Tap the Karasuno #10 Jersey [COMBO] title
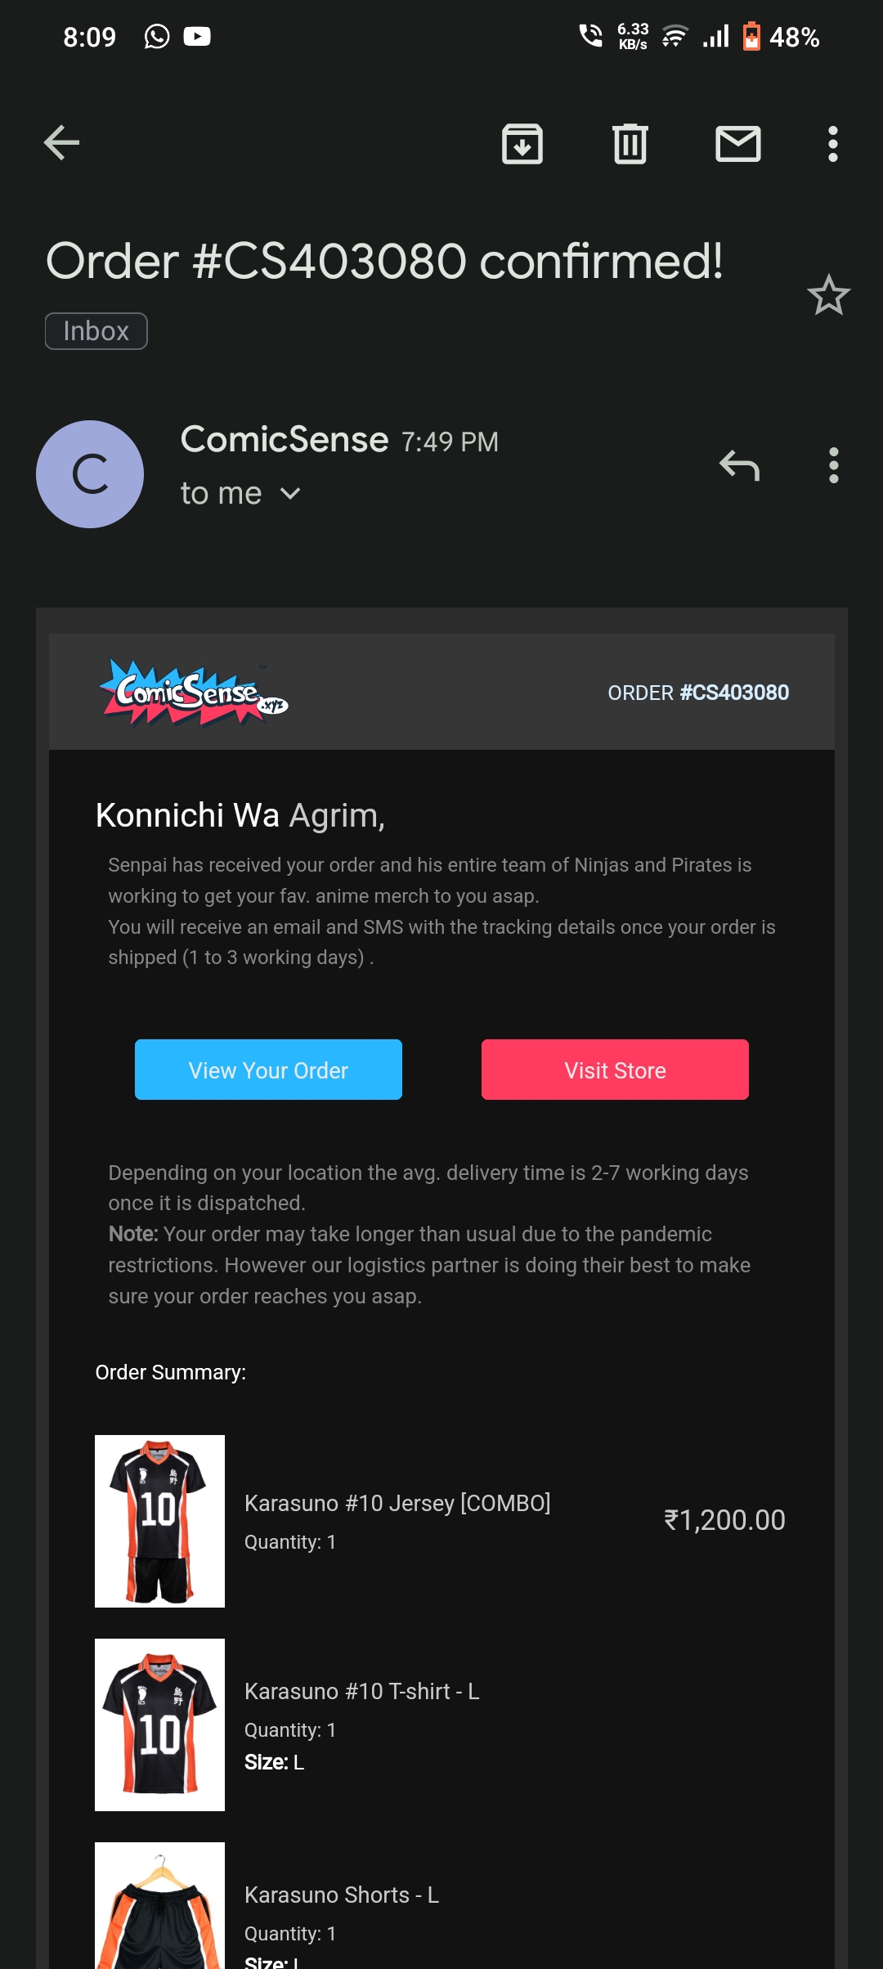This screenshot has width=883, height=1969. pos(397,1503)
